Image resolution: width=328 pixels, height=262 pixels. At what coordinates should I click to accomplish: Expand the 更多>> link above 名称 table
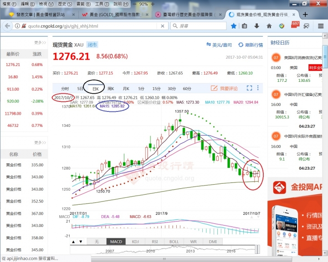40,143
